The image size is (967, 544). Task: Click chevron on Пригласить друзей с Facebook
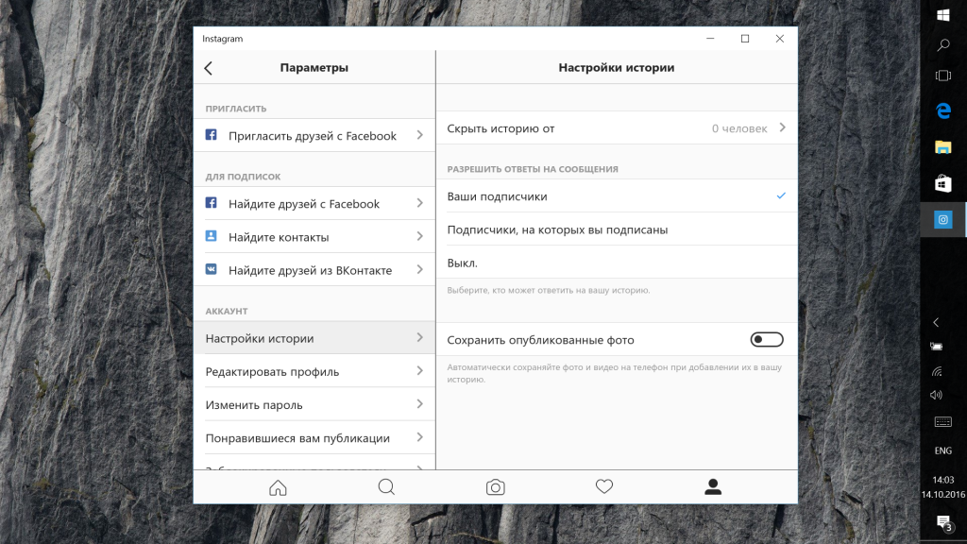click(x=420, y=135)
